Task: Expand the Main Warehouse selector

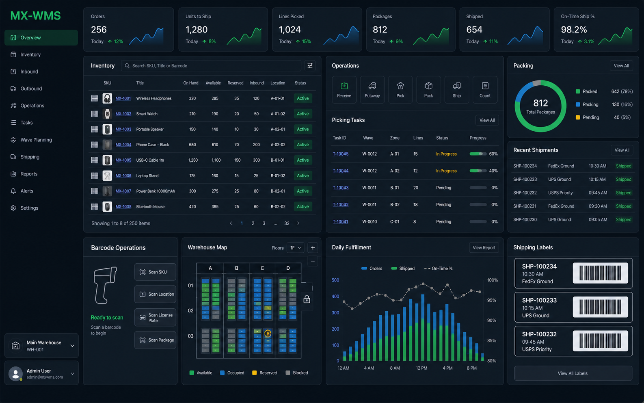Action: tap(41, 346)
